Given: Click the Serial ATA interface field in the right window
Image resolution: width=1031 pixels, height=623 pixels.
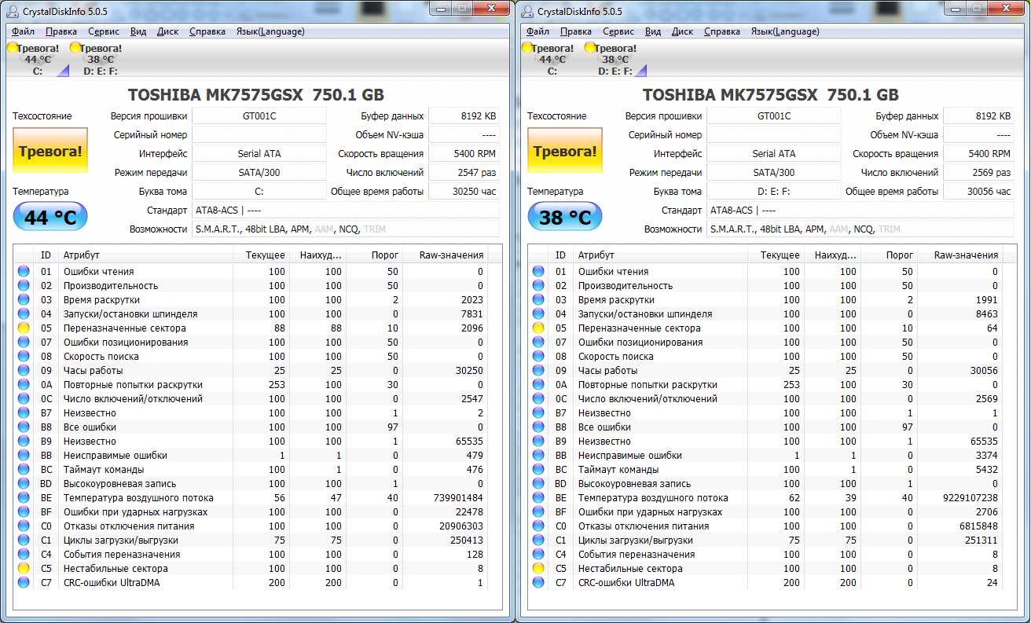Looking at the screenshot, I should [x=774, y=154].
